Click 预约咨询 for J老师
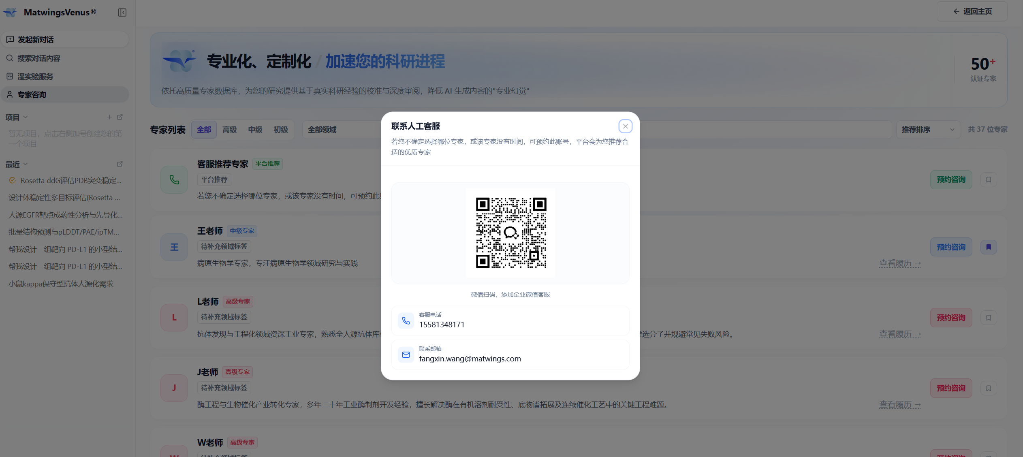This screenshot has height=457, width=1023. 951,388
